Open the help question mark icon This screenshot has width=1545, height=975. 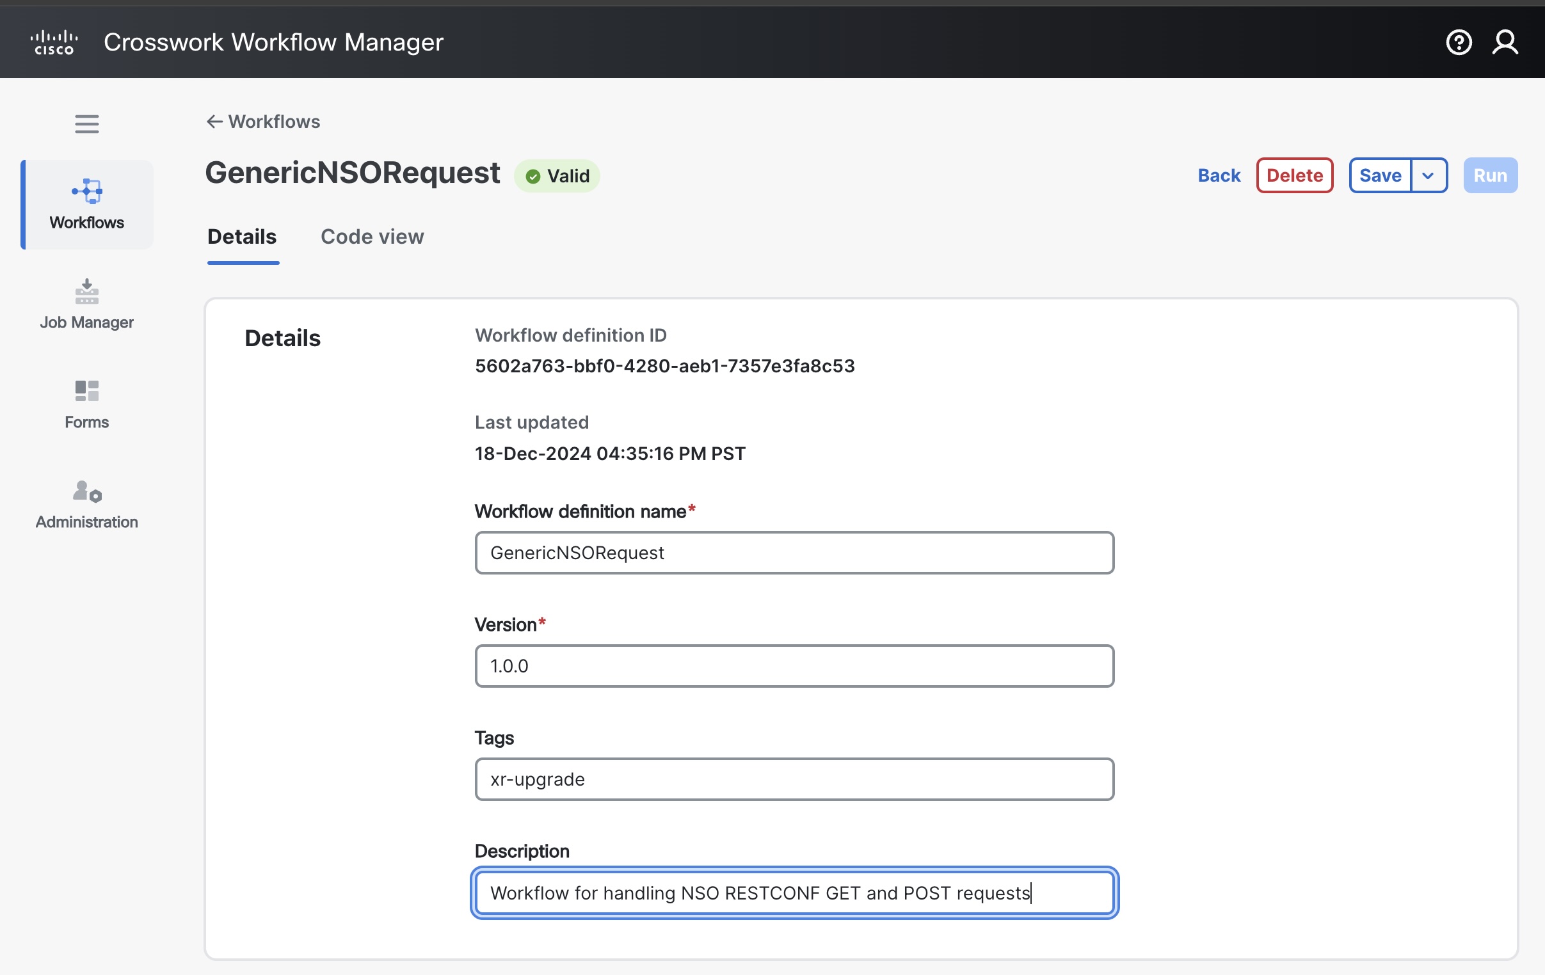(x=1459, y=42)
